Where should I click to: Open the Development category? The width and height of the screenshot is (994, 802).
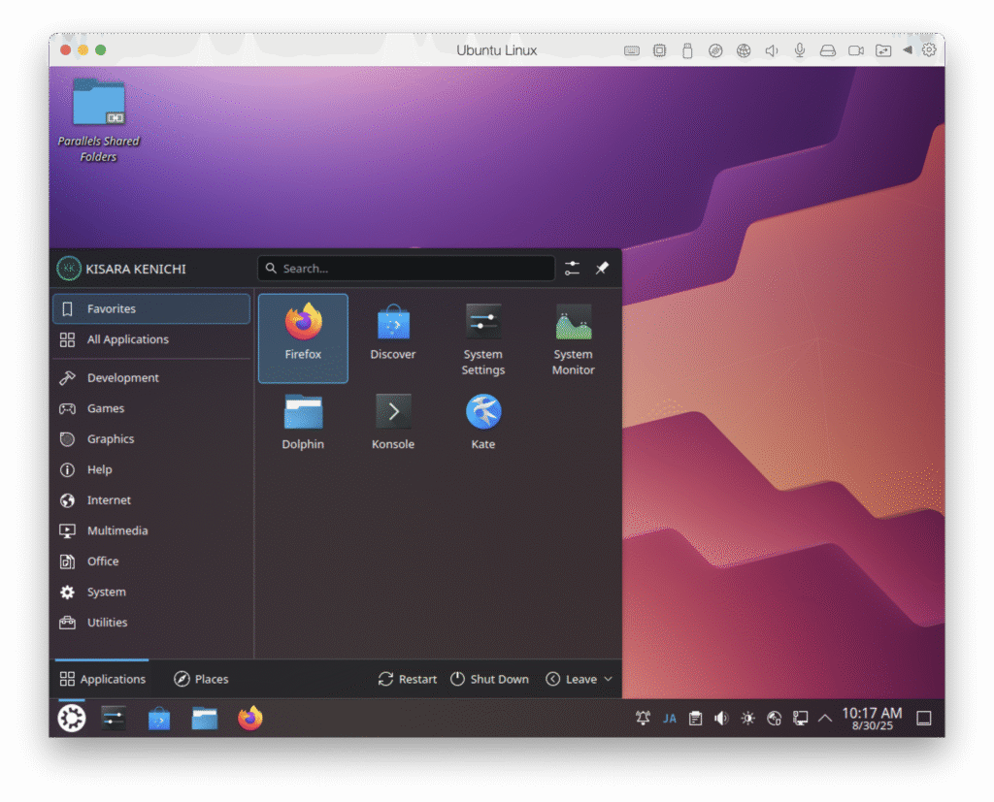click(151, 377)
